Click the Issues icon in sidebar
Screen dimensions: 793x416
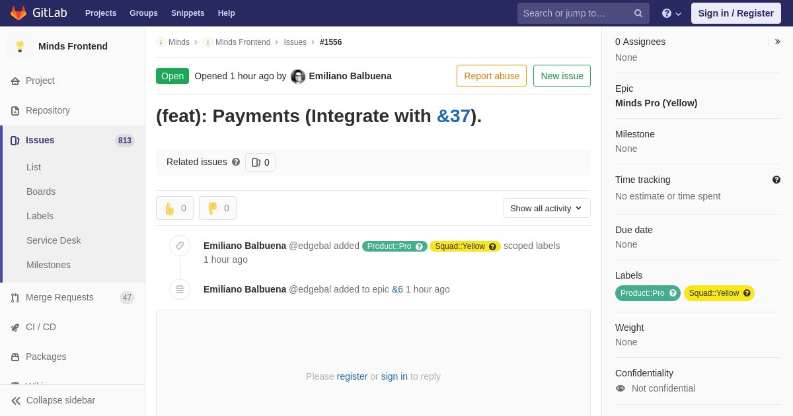[15, 141]
